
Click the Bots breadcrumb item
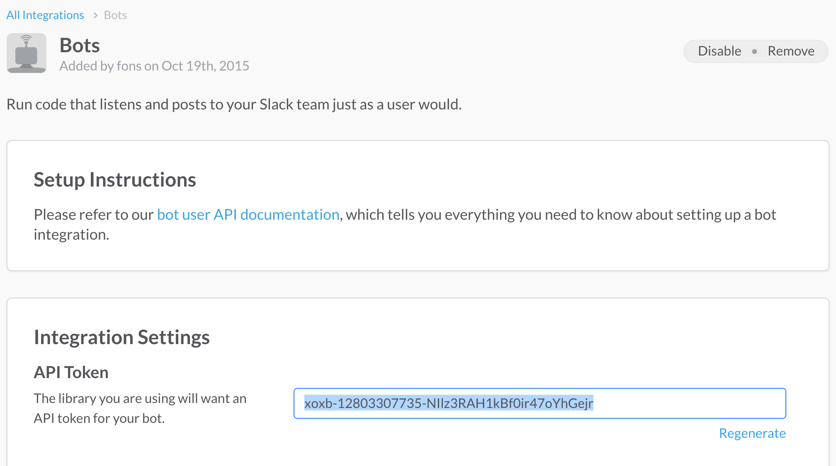coord(115,15)
